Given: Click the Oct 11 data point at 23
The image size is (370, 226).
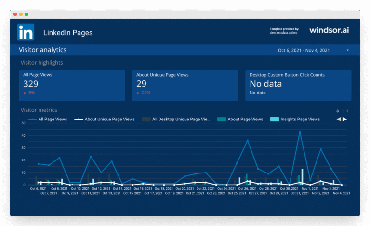Looking at the screenshot, I should [91, 157].
